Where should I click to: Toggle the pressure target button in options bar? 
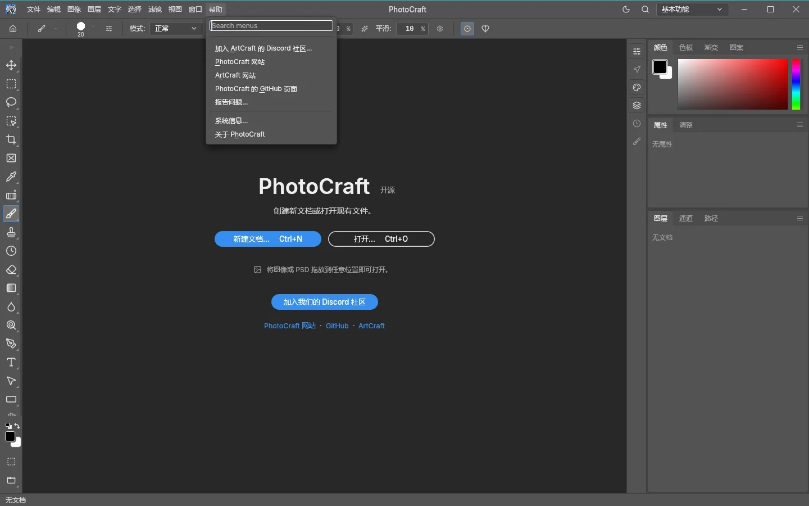[467, 29]
